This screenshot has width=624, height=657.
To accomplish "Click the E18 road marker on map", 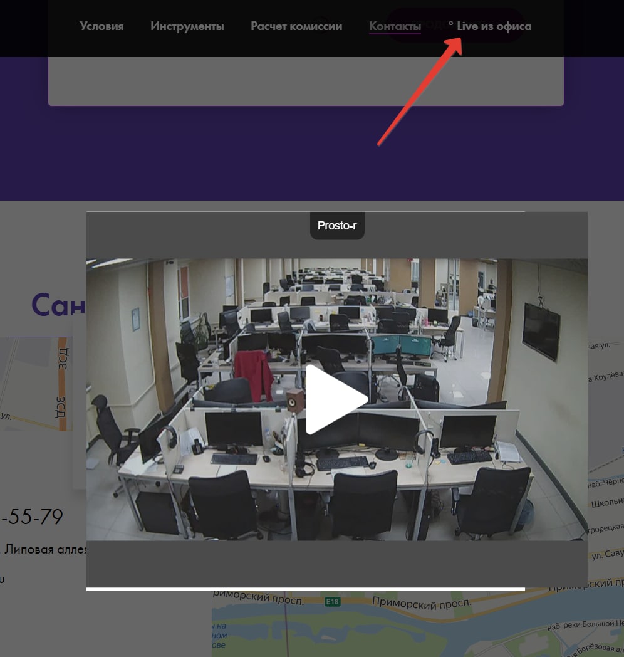I will pos(333,602).
